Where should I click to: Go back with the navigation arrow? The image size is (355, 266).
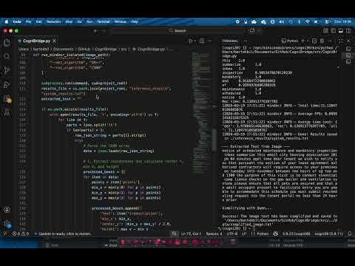click(96, 31)
